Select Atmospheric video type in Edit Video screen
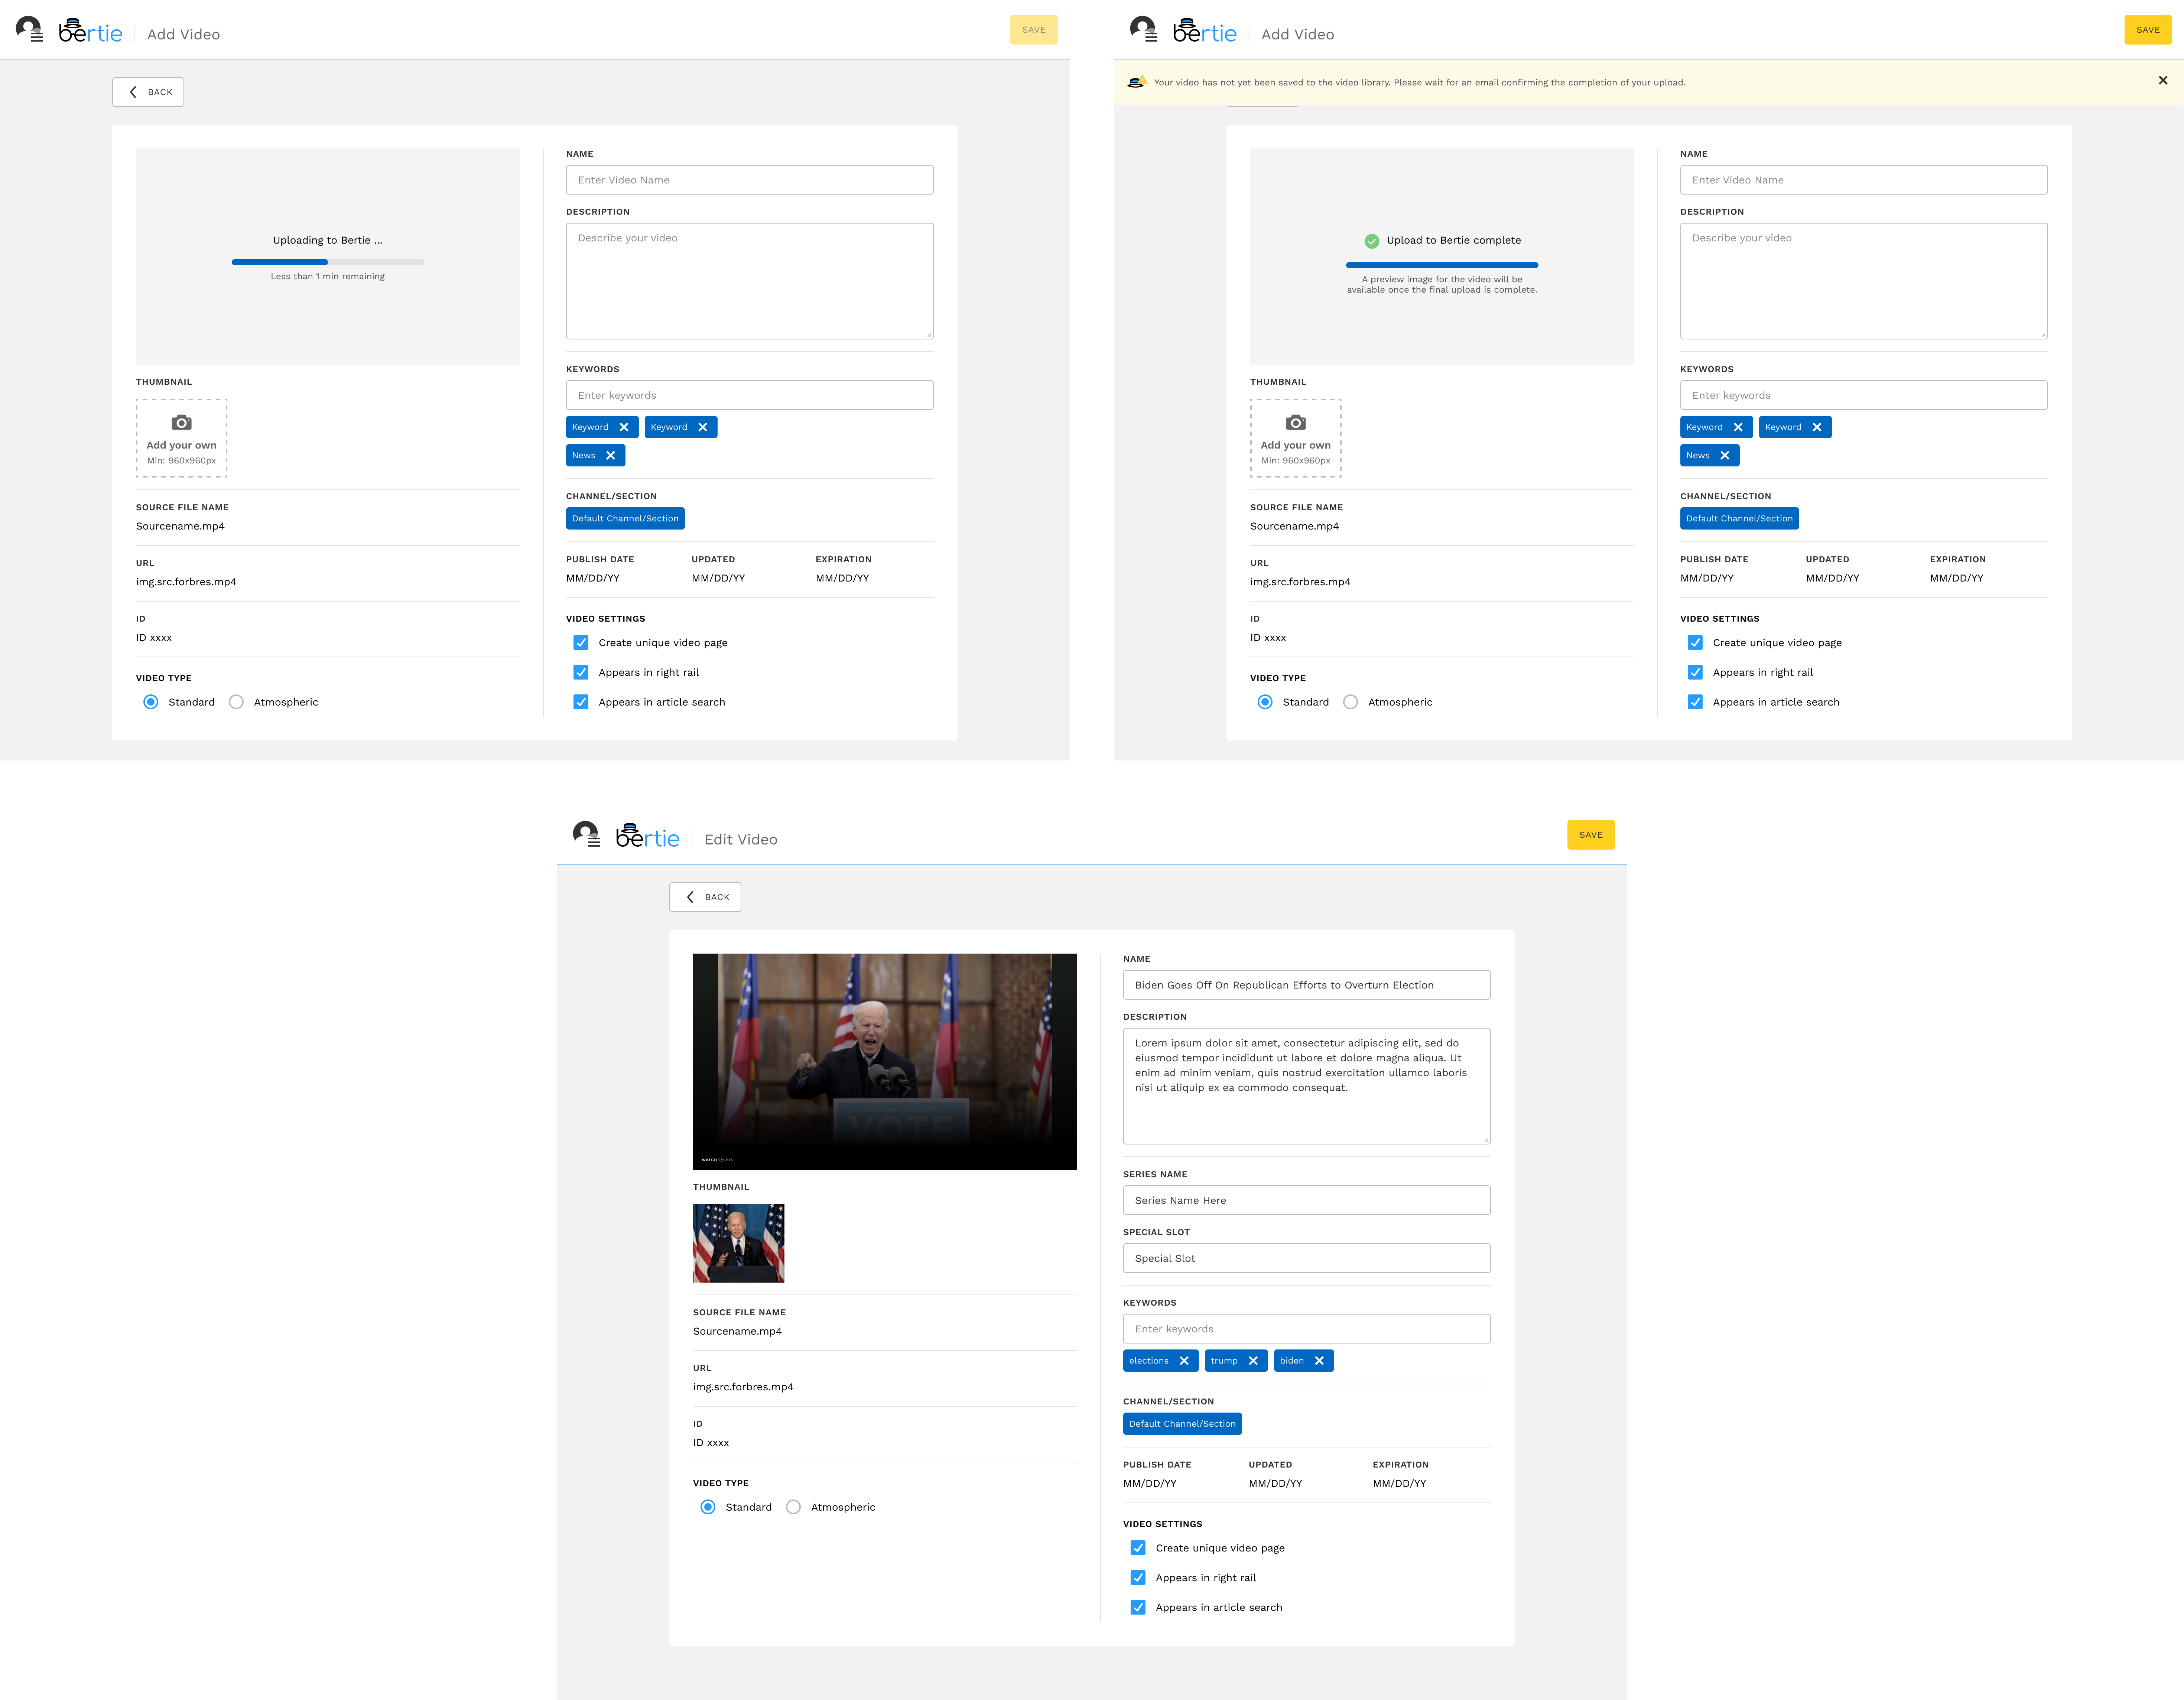Screen dimensions: 2184x1700 [793, 1507]
